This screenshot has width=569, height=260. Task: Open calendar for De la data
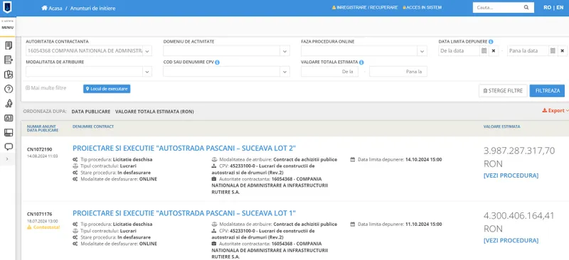click(484, 50)
